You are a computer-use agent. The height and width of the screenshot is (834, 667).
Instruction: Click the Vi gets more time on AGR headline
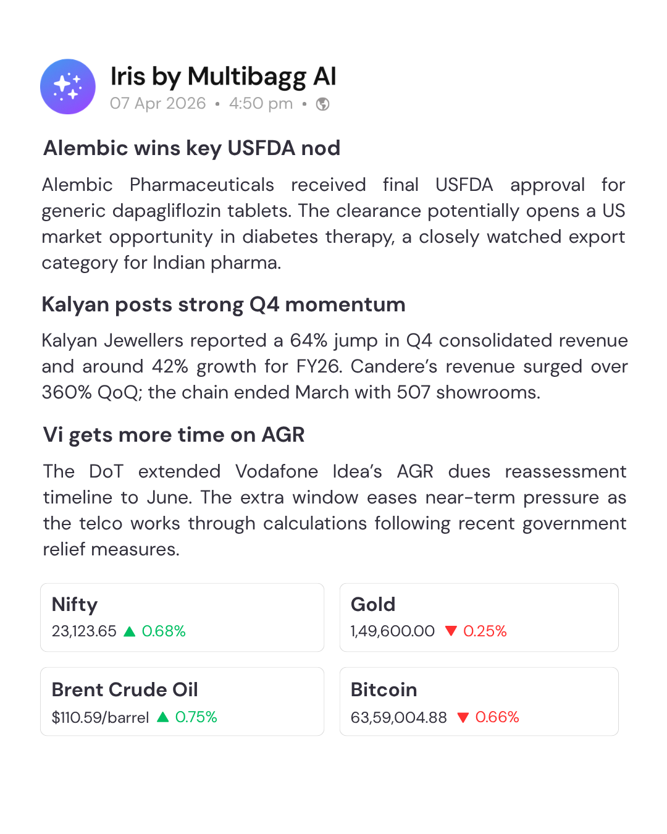click(x=174, y=435)
